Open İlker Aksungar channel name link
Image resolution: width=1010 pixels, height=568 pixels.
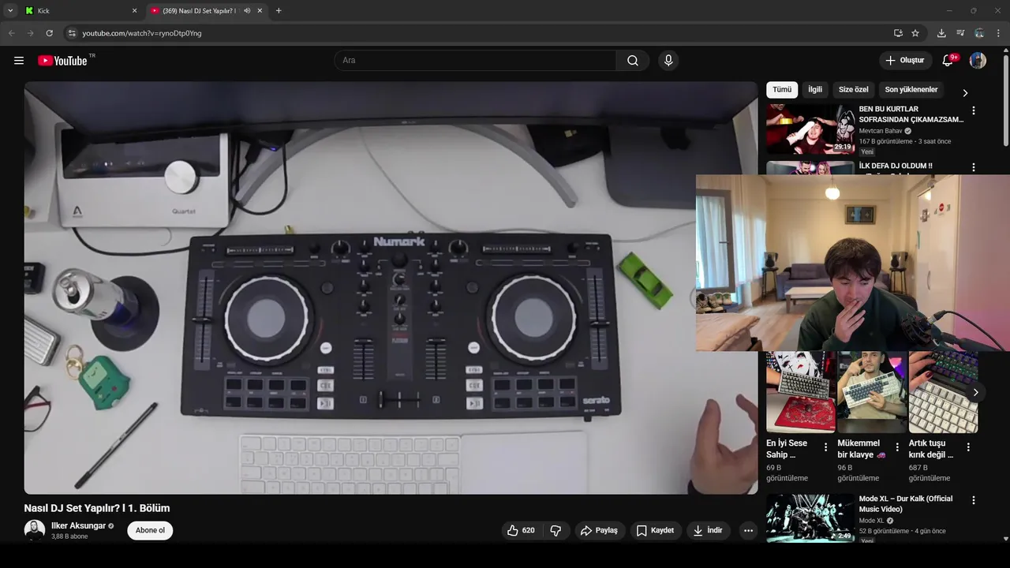tap(78, 525)
